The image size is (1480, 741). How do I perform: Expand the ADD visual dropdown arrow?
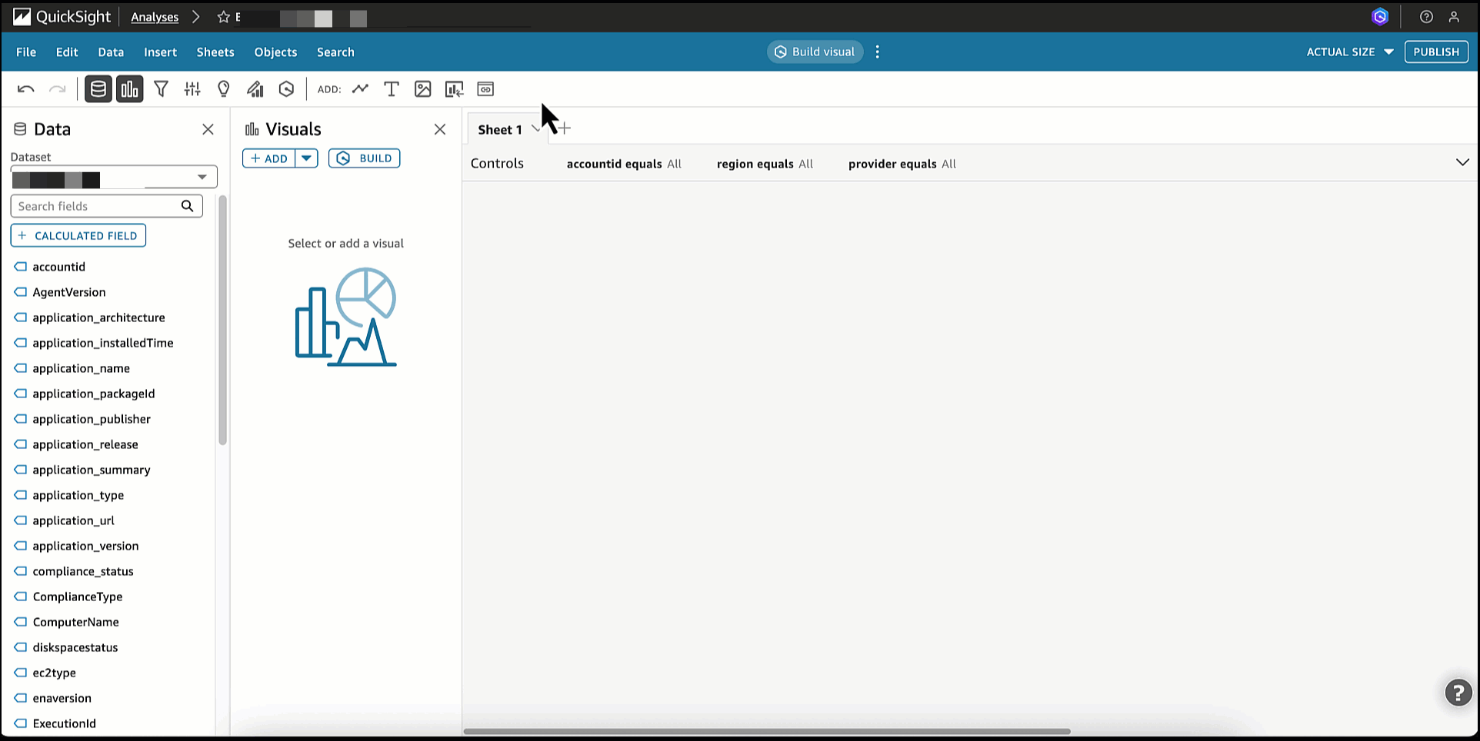pos(306,158)
